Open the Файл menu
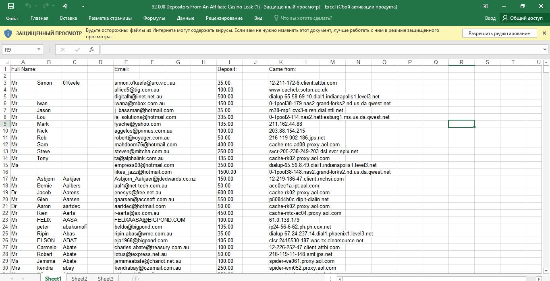The height and width of the screenshot is (281, 550). click(x=12, y=18)
